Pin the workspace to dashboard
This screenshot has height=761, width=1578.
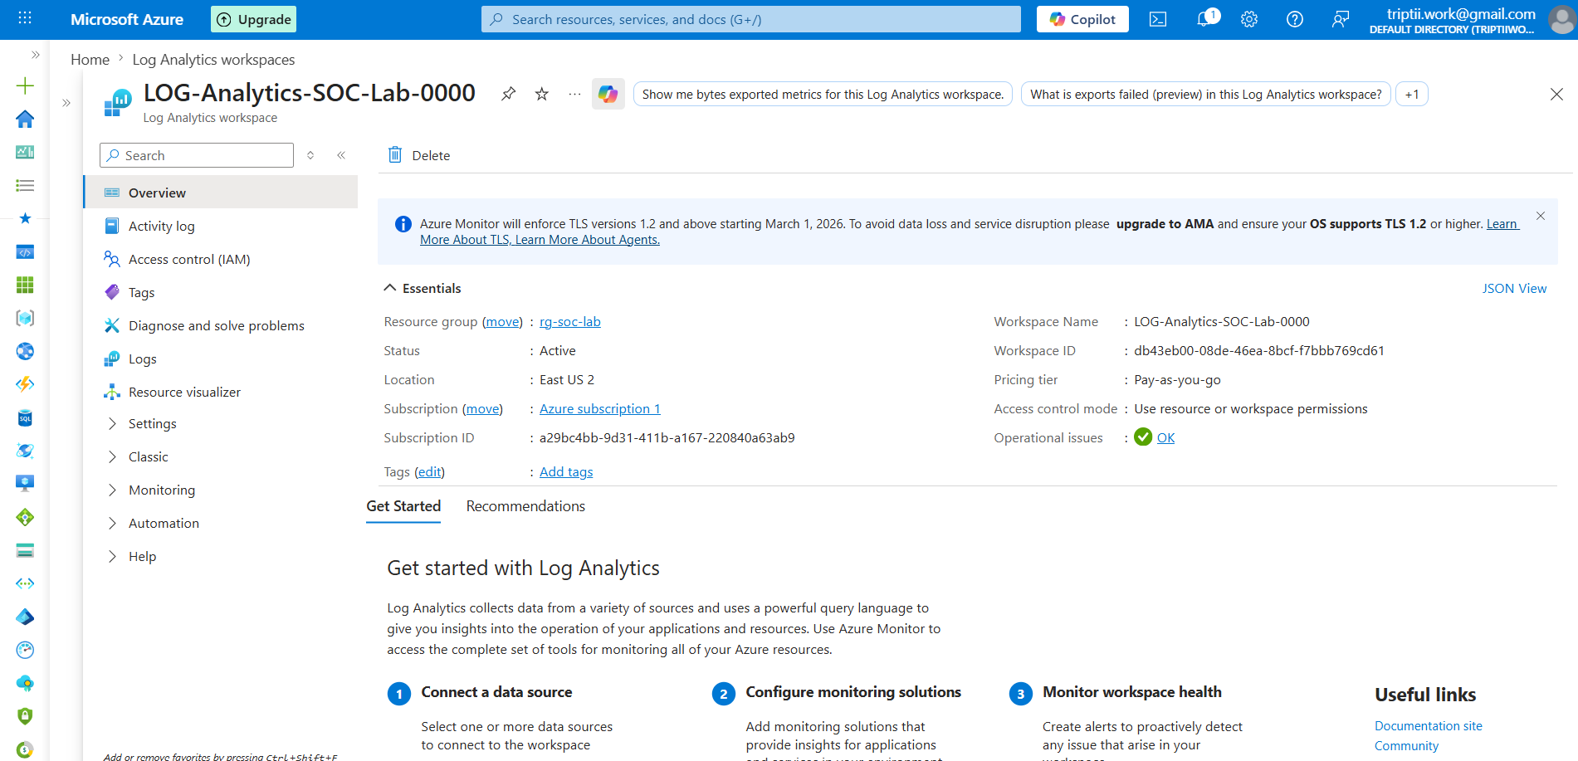click(x=508, y=94)
